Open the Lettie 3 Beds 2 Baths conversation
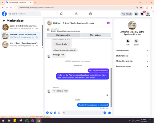The image size is (154, 123). (x=21, y=27)
